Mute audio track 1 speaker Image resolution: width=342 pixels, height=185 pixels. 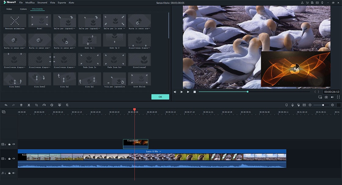pyautogui.click(x=14, y=173)
